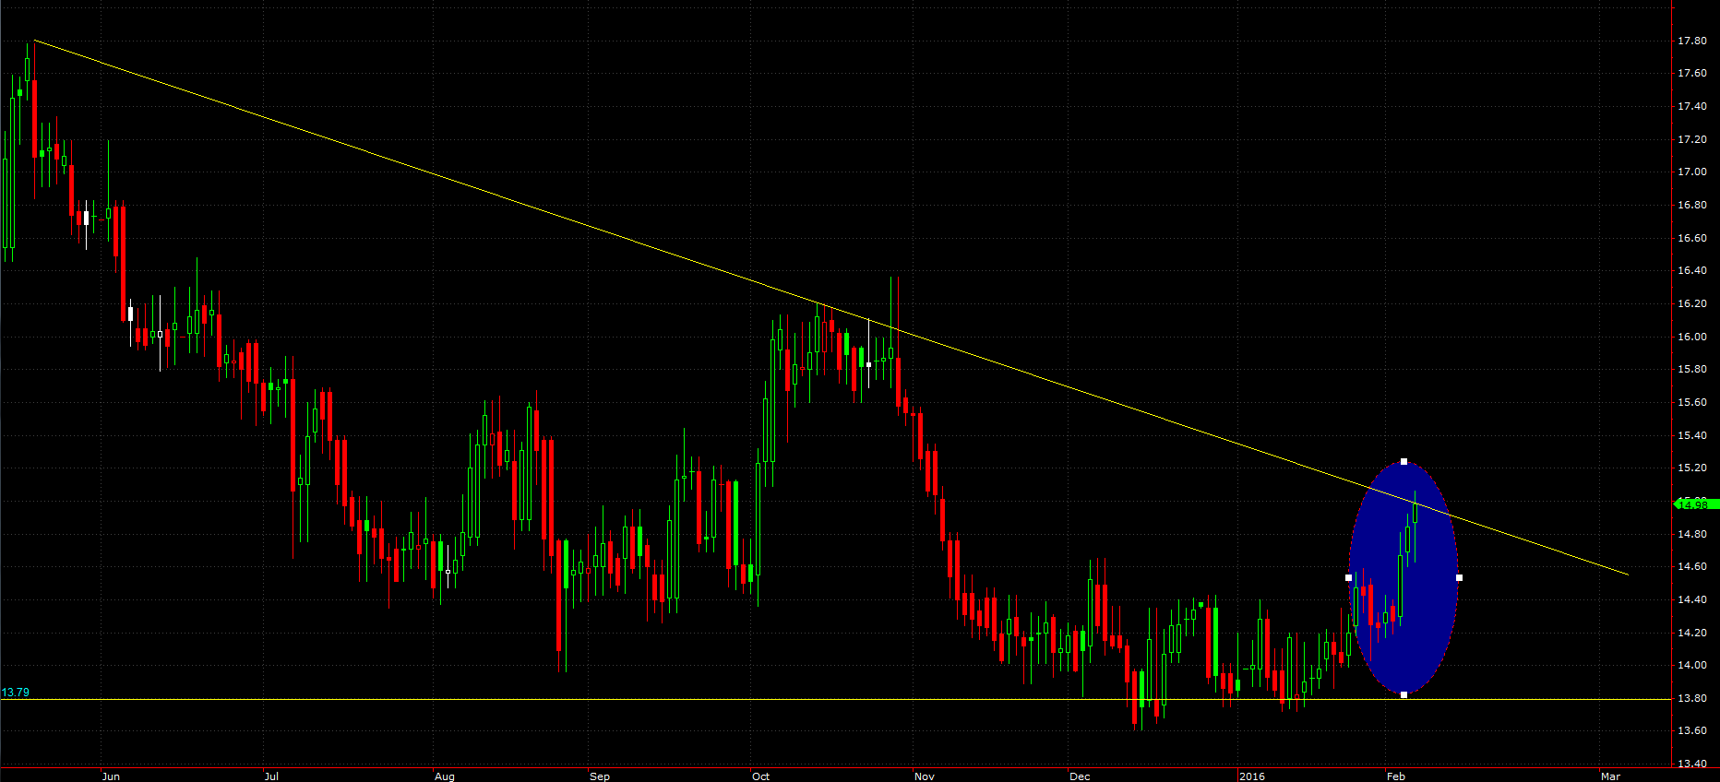Click the 17.80 price axis label
This screenshot has width=1720, height=782.
(1691, 41)
